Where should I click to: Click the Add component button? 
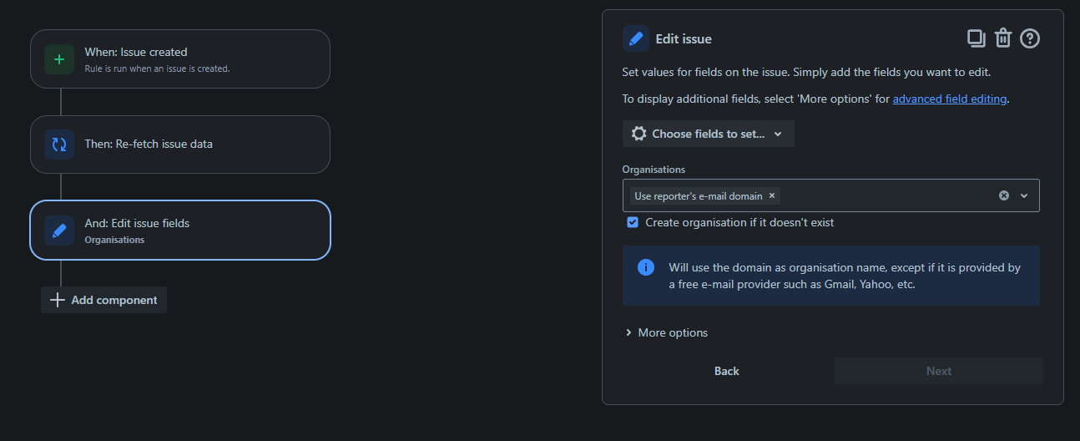click(x=104, y=300)
